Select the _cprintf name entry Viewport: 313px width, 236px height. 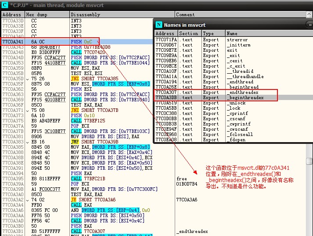(237, 113)
